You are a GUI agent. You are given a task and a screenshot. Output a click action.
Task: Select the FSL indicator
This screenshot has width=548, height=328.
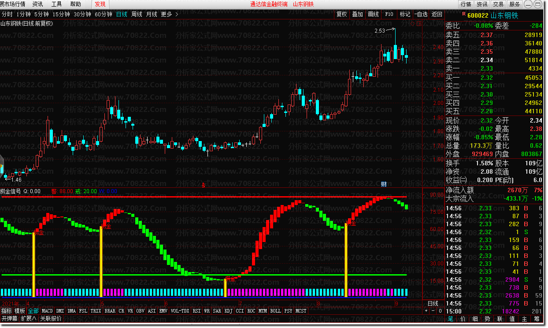[x=83, y=311]
